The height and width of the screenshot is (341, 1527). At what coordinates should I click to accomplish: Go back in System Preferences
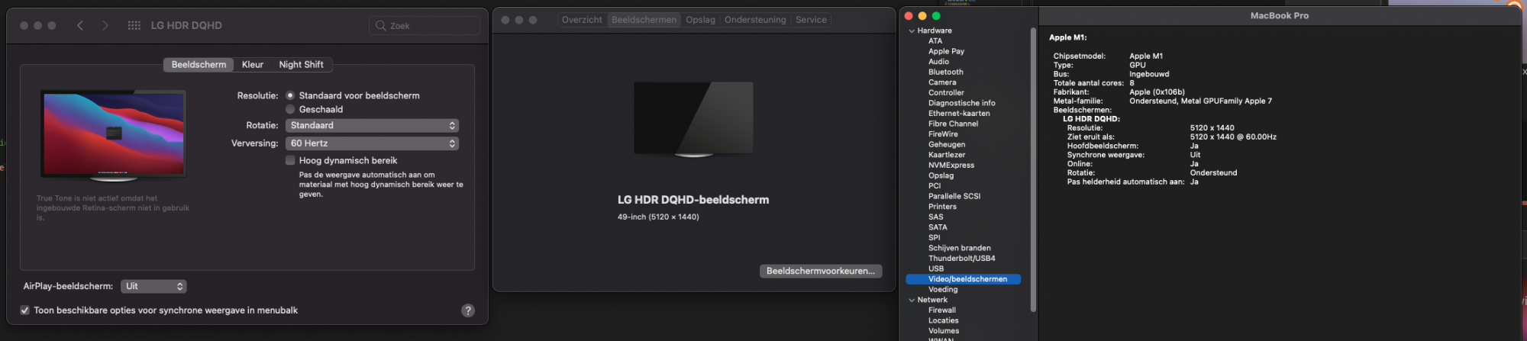[x=80, y=25]
